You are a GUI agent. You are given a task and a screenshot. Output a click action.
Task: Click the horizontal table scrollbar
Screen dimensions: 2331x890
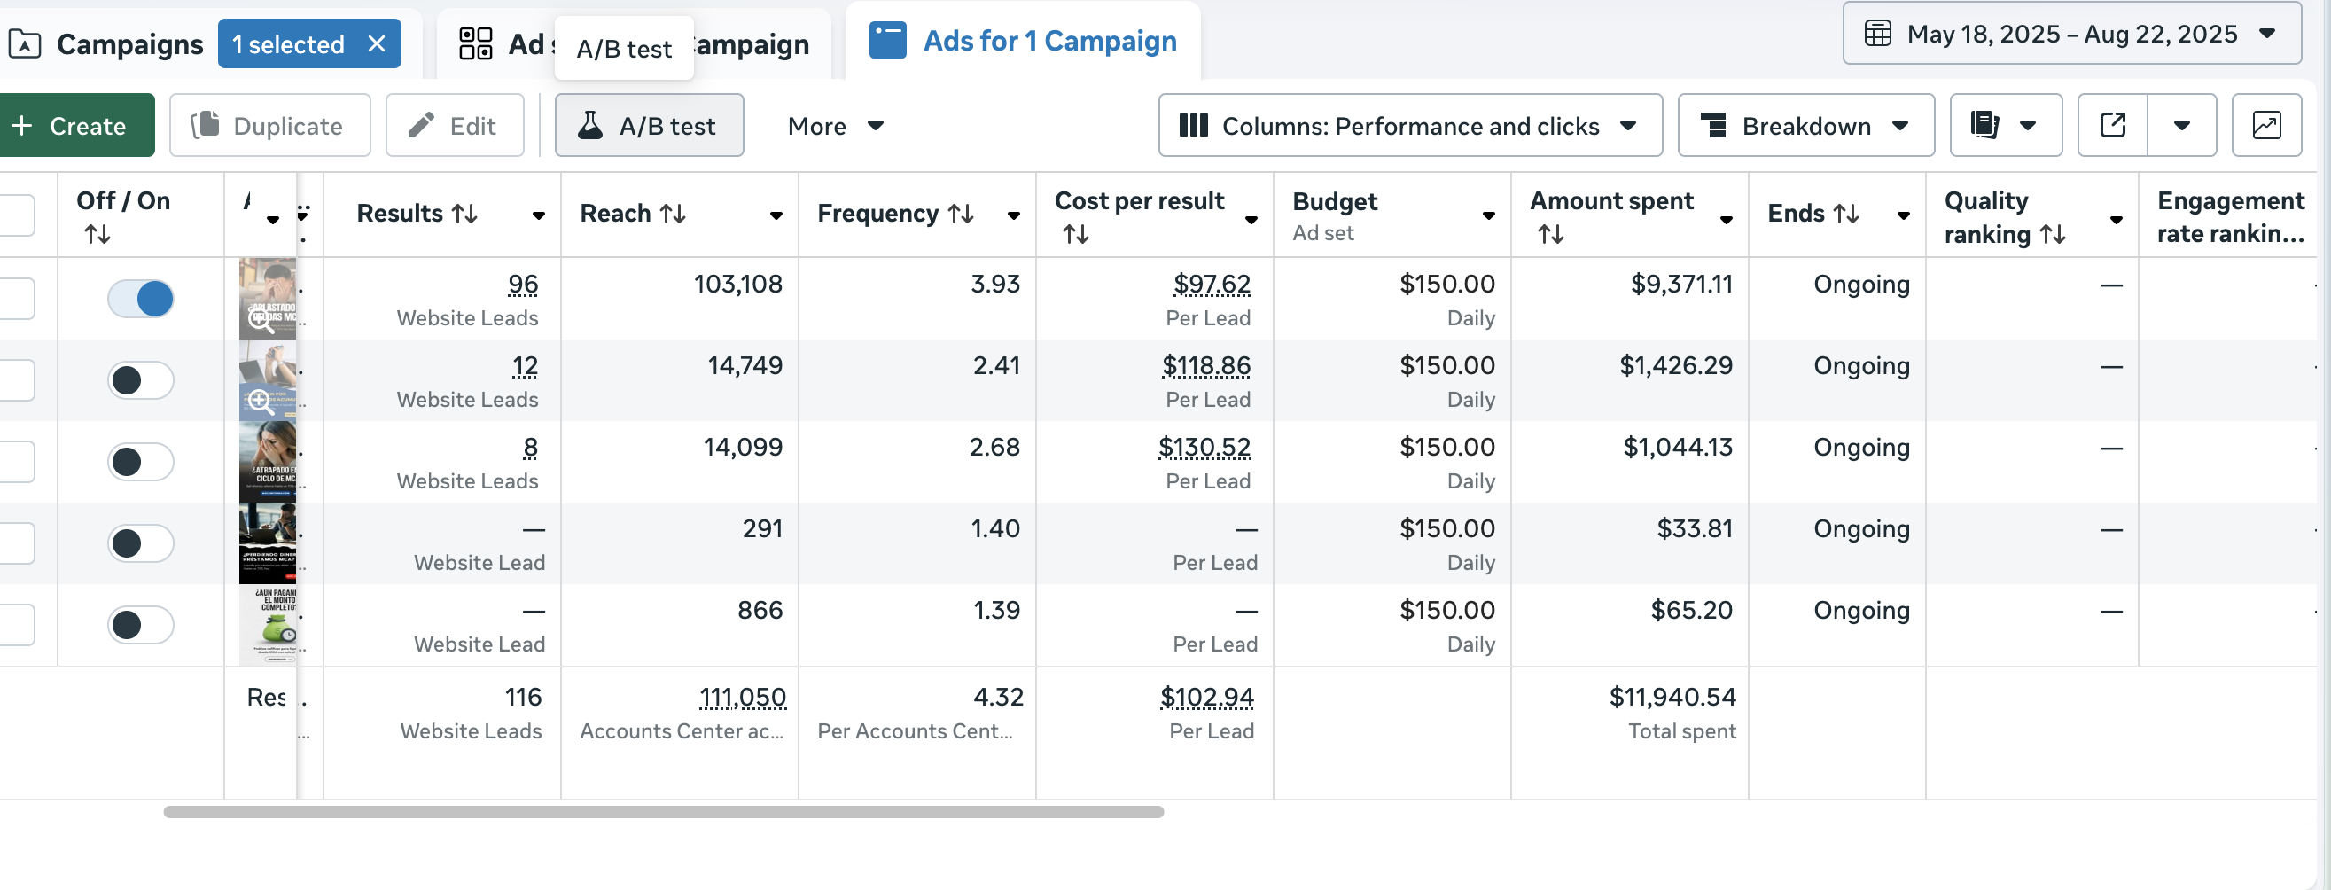coord(662,812)
